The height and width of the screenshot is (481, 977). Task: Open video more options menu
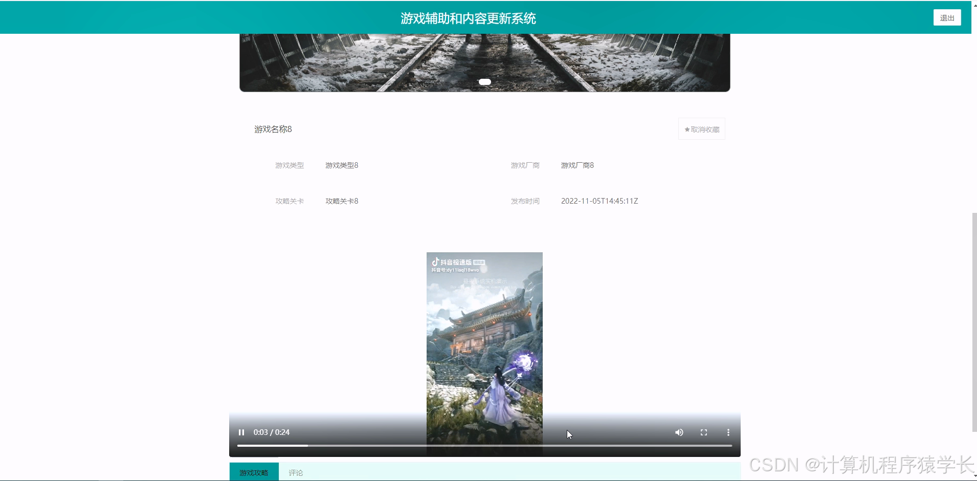click(x=728, y=432)
